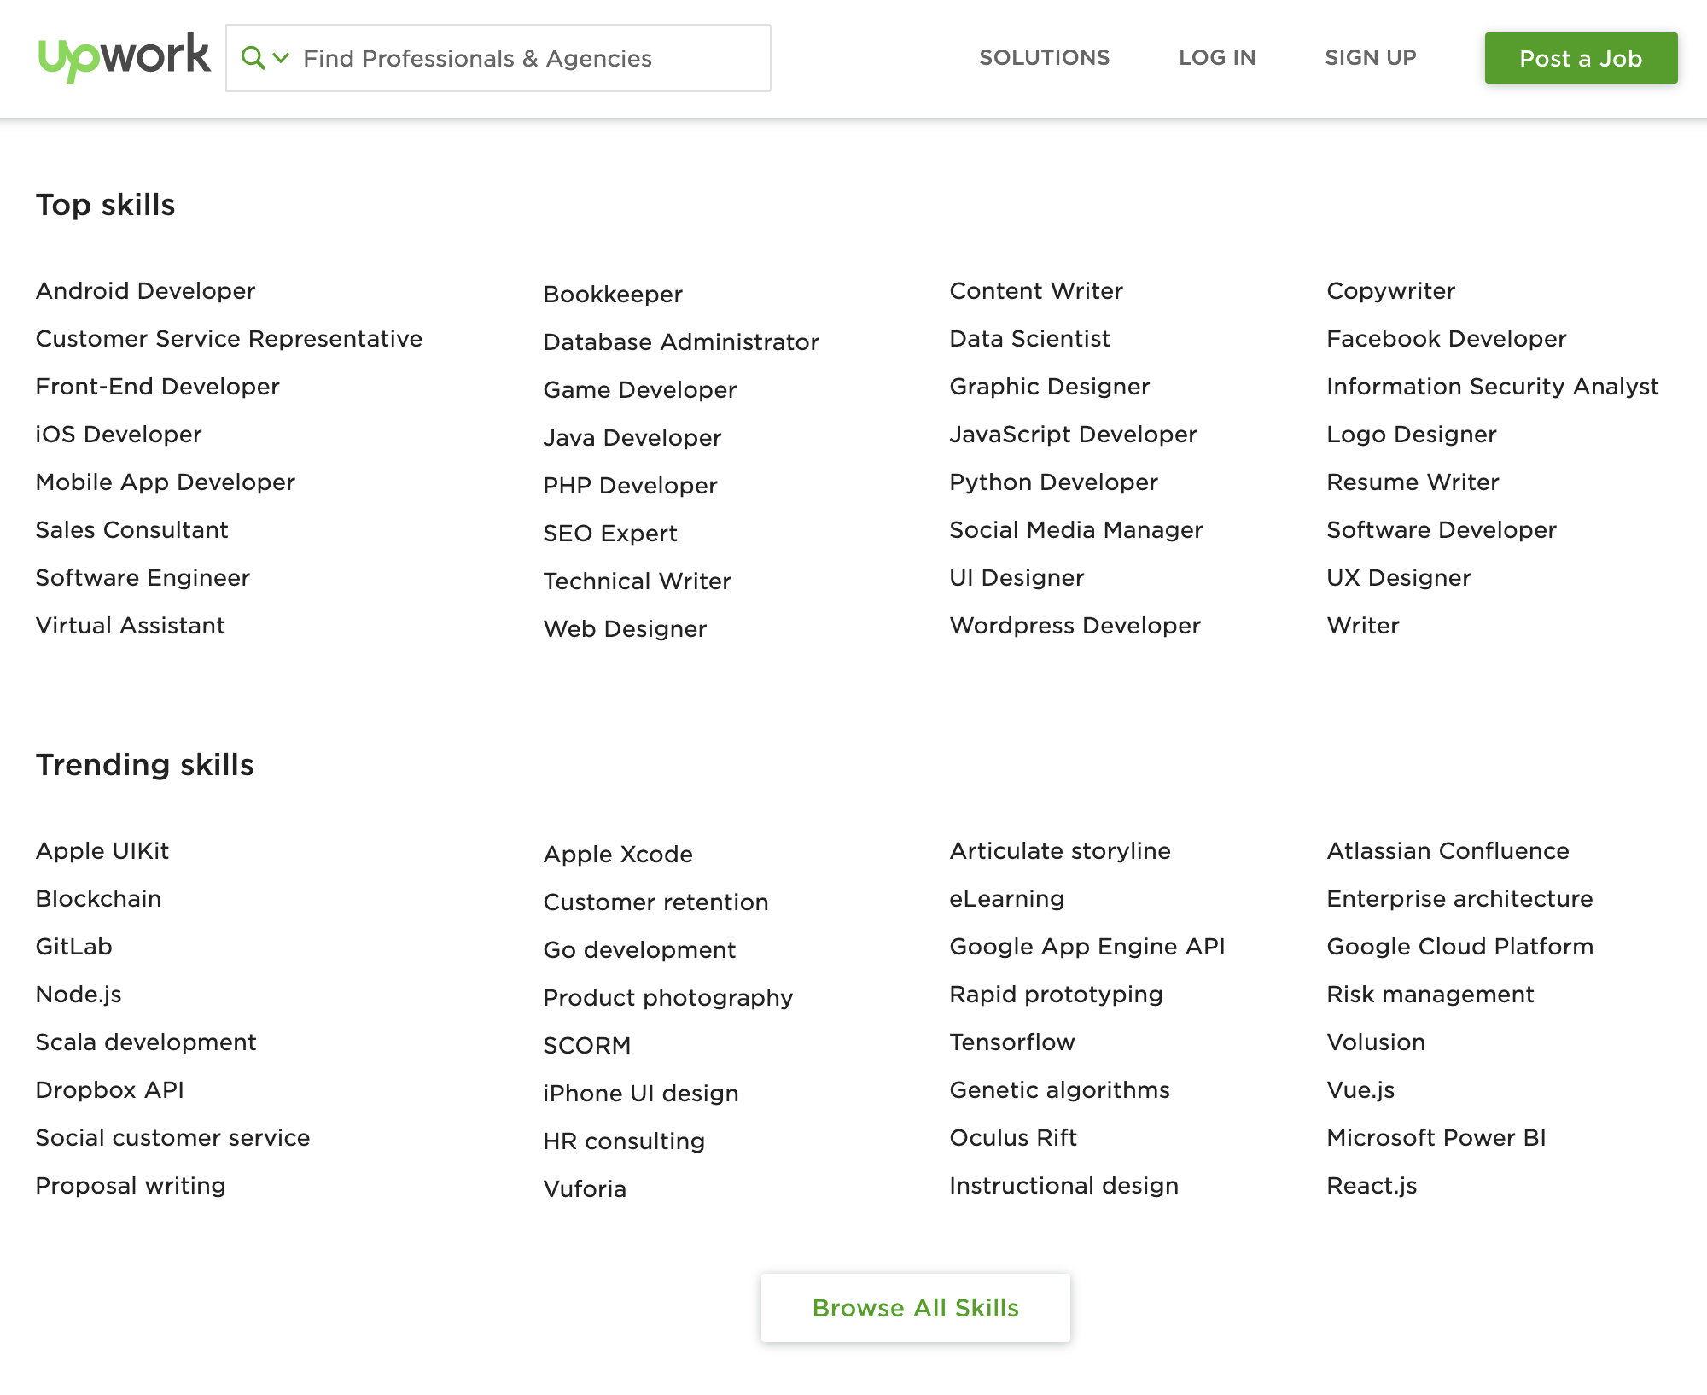
Task: Select Facebook Developer link
Action: (x=1447, y=339)
